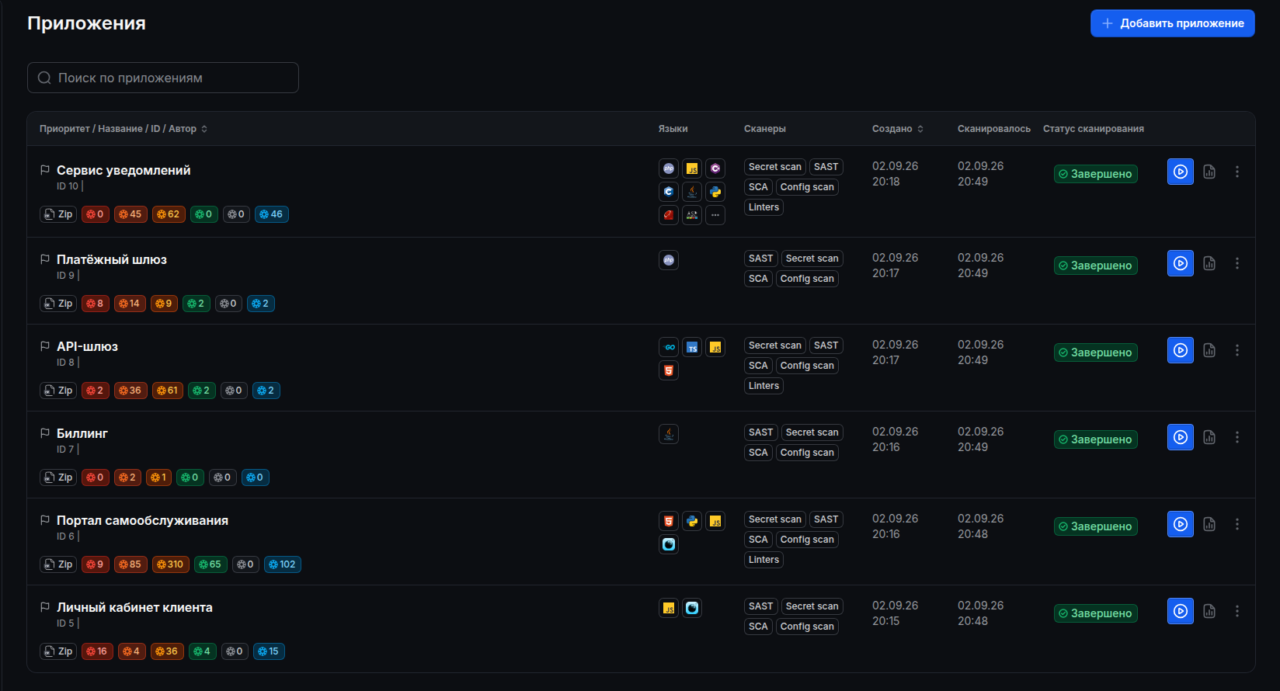
Task: Open the three-dot menu for Сервис уведомлений
Action: [x=1237, y=172]
